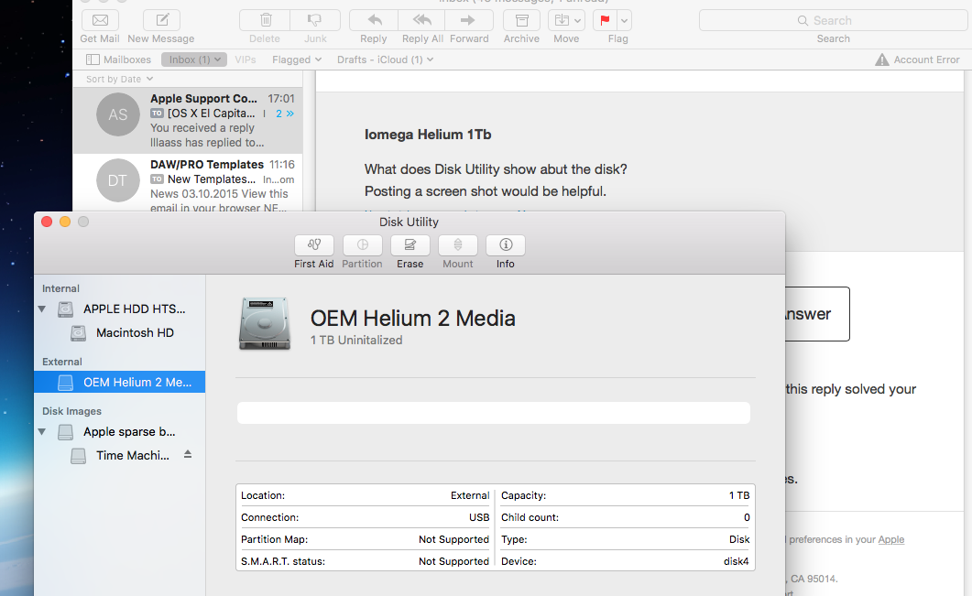Click 'OEM Helium 2 Media' title text

(x=413, y=319)
